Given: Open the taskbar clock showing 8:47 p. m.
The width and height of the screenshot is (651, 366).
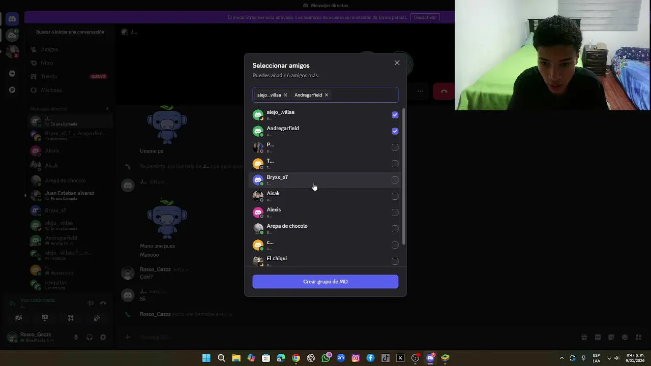Looking at the screenshot, I should pos(635,358).
